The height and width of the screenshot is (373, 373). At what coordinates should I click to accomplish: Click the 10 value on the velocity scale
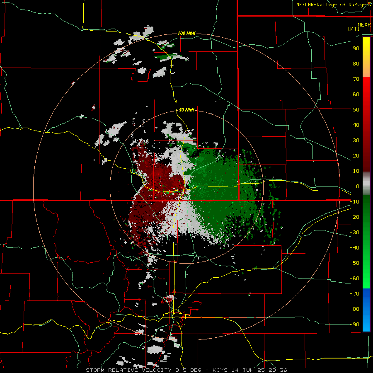tap(356, 171)
